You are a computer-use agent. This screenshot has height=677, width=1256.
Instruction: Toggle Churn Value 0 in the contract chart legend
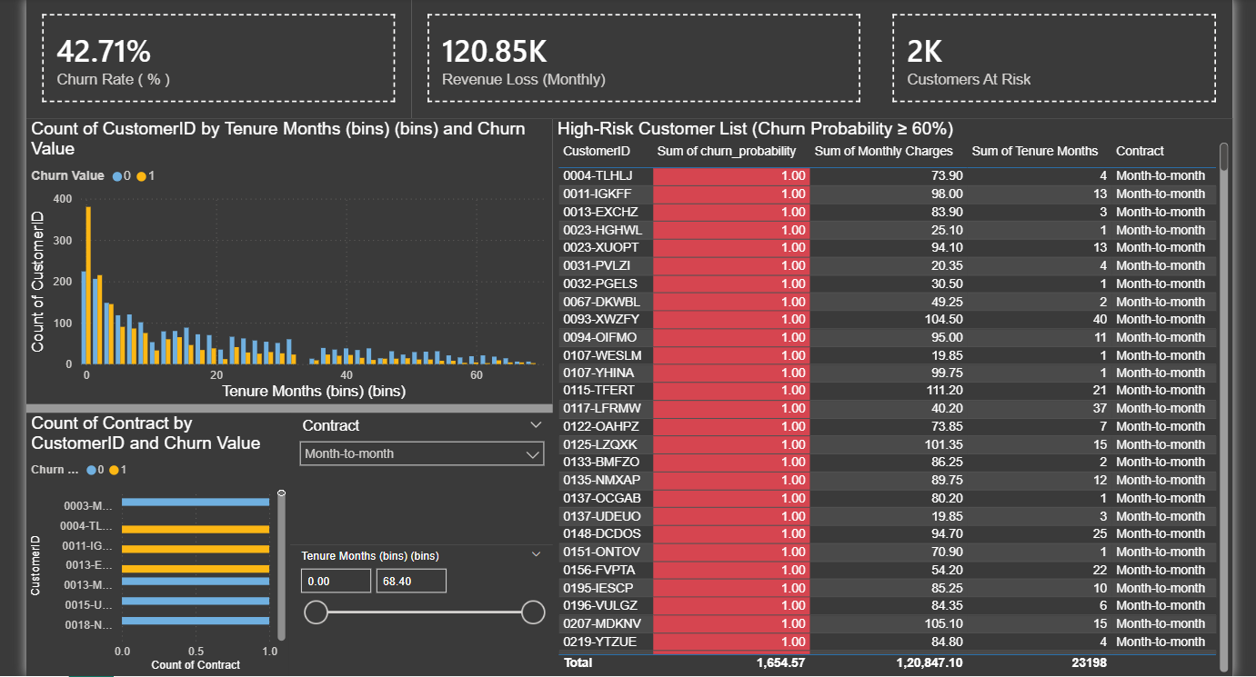95,470
